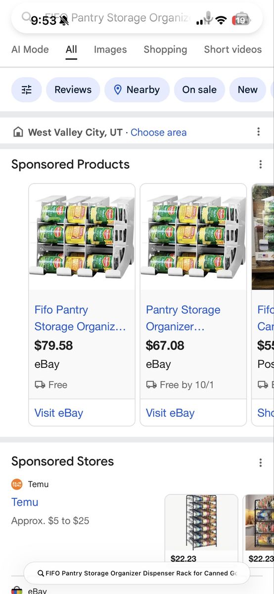Open the Temu store title link

tap(25, 502)
